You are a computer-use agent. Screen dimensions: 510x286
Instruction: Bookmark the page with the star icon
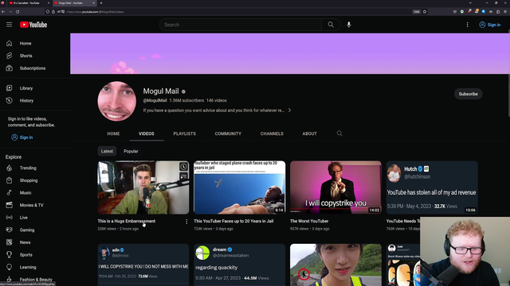point(425,12)
